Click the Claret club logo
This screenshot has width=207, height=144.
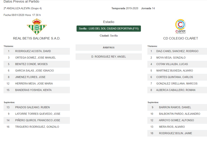180,27
